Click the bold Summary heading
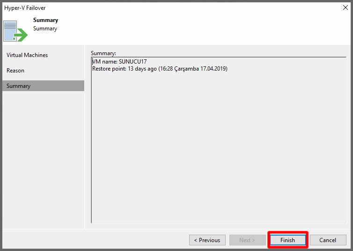 tap(45, 21)
